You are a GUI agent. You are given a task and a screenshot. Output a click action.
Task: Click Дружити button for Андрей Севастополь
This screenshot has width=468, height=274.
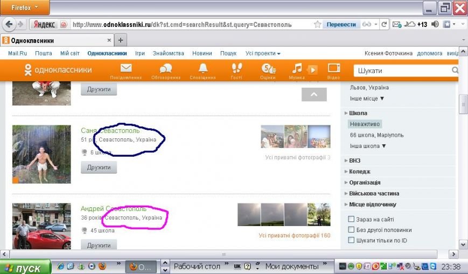pyautogui.click(x=99, y=245)
